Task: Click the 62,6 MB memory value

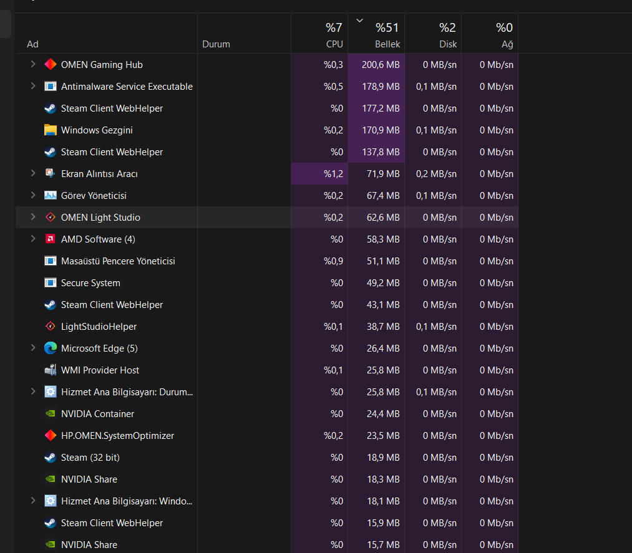Action: pyautogui.click(x=383, y=218)
